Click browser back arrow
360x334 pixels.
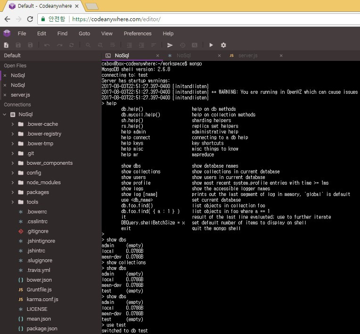click(8, 19)
